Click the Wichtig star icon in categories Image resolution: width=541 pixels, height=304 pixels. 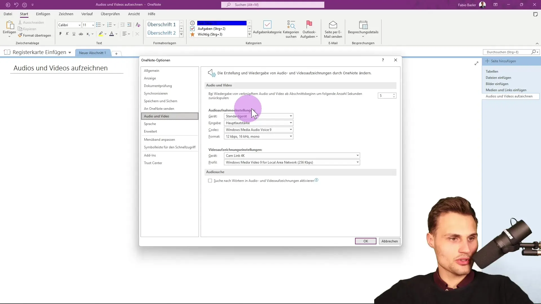tap(193, 34)
